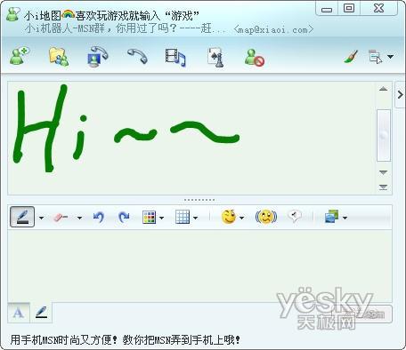Image resolution: width=406 pixels, height=350 pixels.
Task: Close the chat window
Action: pyautogui.click(x=378, y=8)
